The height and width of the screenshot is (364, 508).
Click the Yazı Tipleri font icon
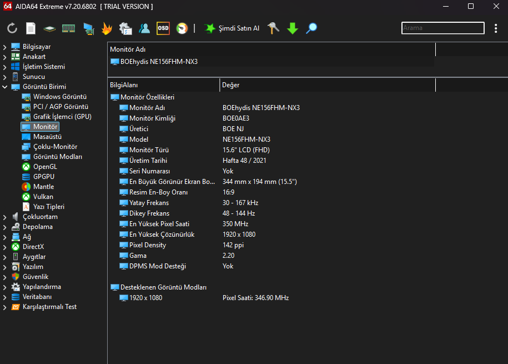[26, 207]
